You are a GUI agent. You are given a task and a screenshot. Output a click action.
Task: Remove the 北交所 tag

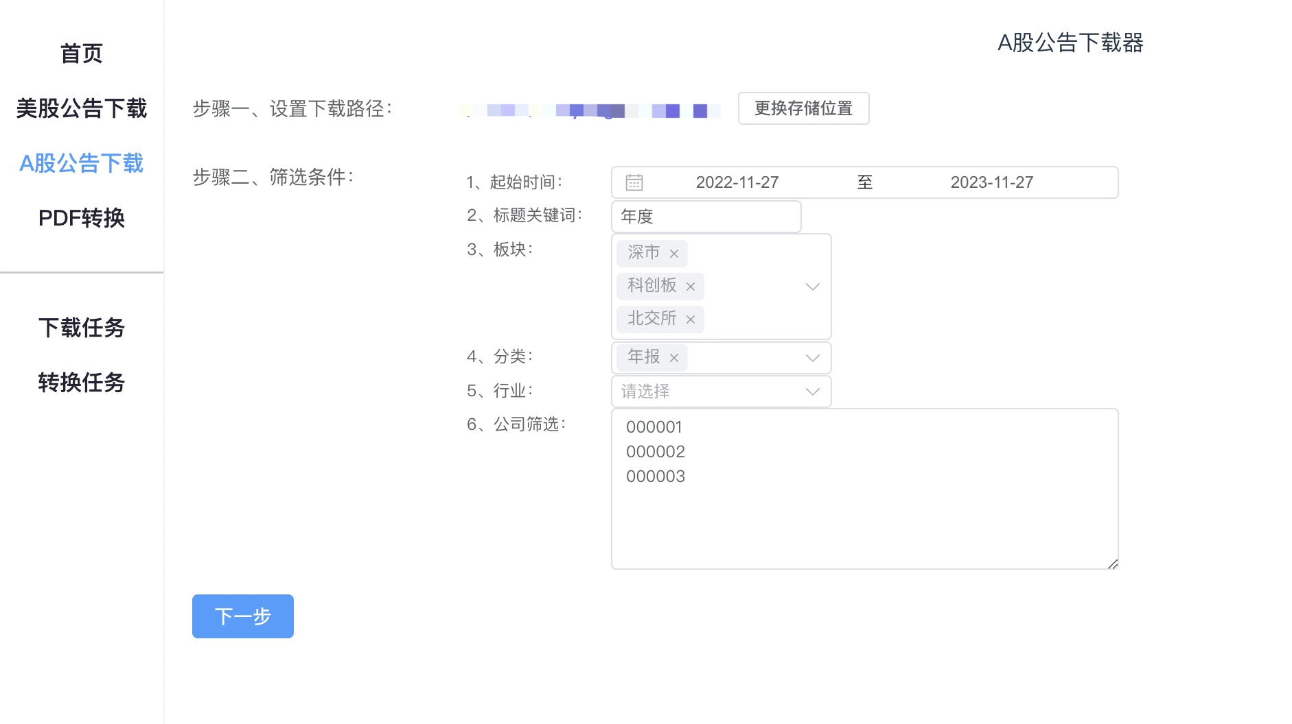pyautogui.click(x=691, y=319)
